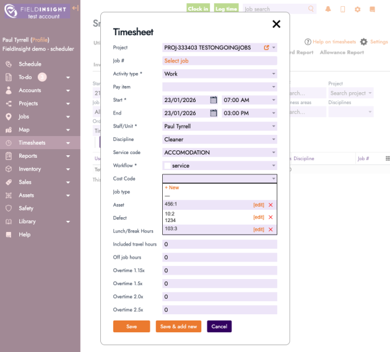Viewport: 390px width, 352px height.
Task: Click the Overtime 1.5x input field
Action: tap(220, 283)
